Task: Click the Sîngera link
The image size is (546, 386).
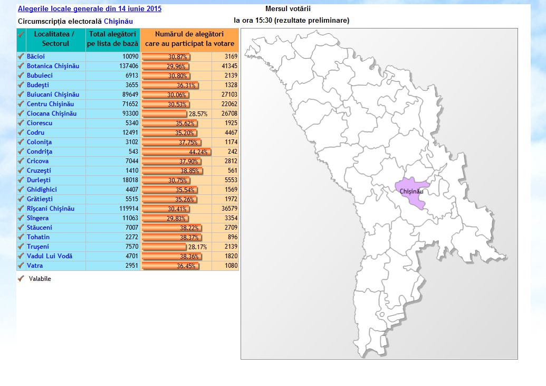Action: point(37,218)
